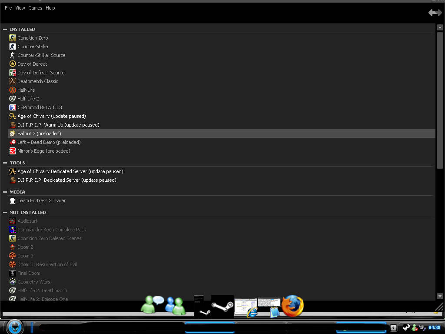Open the notepad document dock thumbnail
Viewport: 445px width, 334px height.
269,307
